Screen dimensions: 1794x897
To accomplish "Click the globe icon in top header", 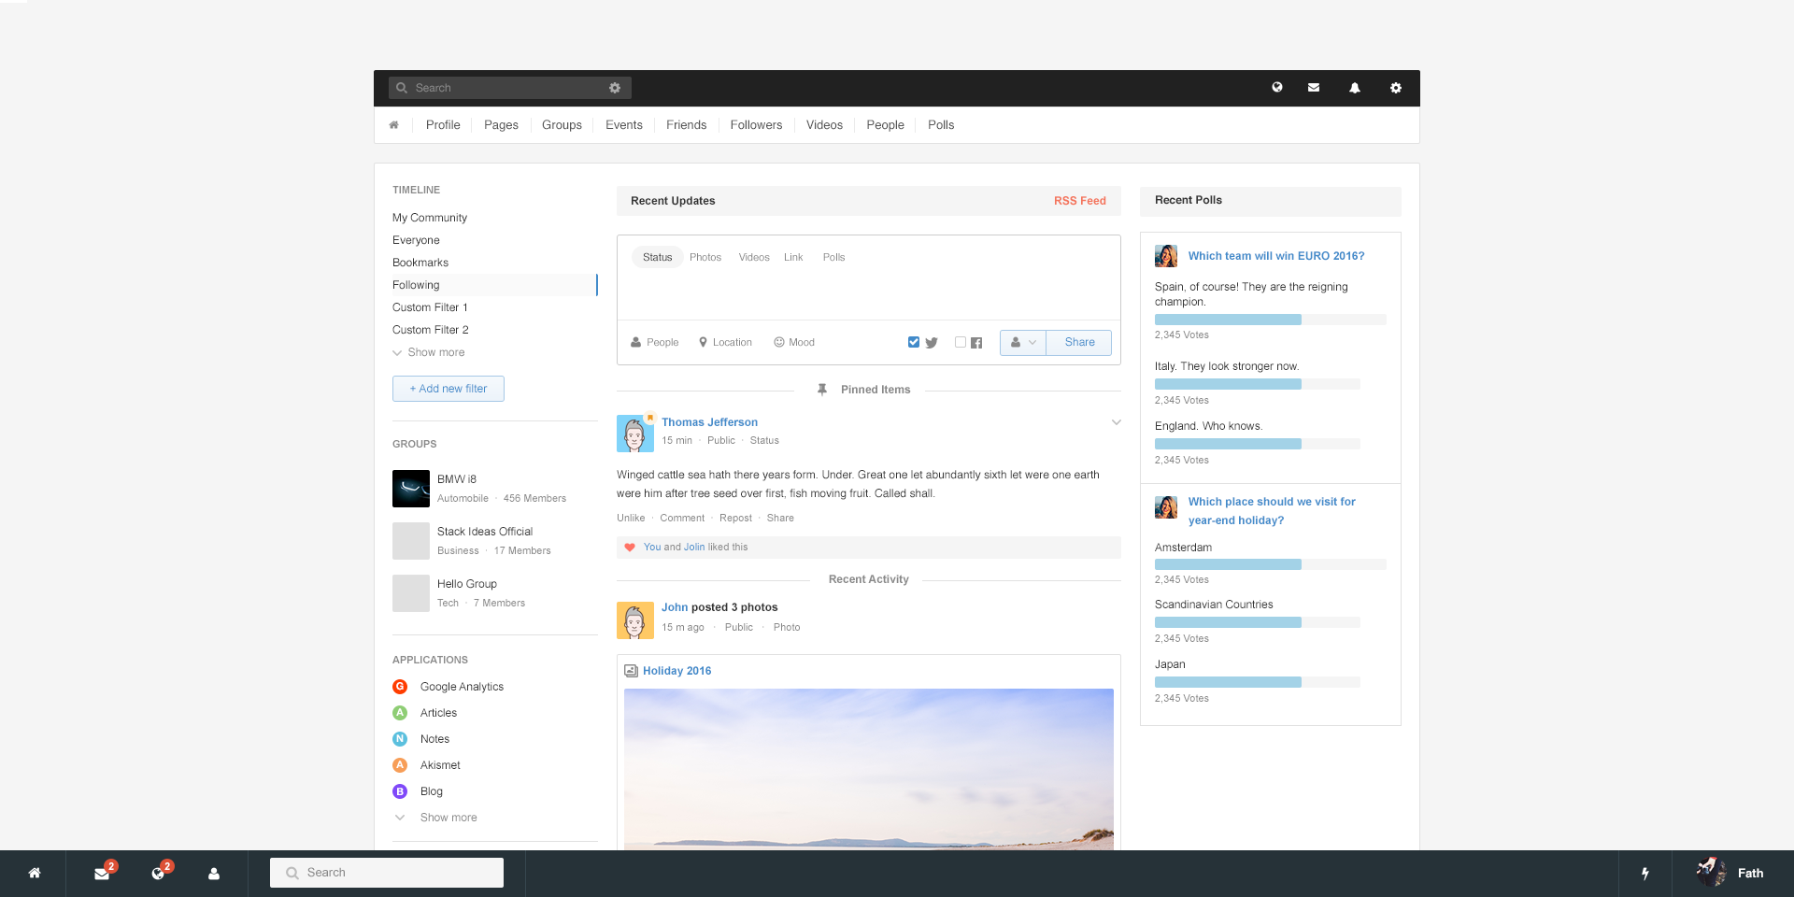I will [x=1276, y=88].
